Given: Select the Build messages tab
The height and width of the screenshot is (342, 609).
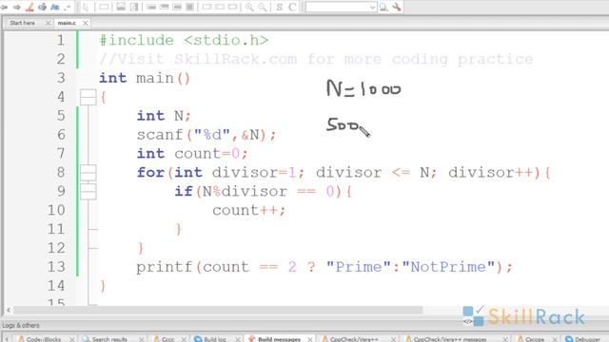Looking at the screenshot, I should [279, 339].
